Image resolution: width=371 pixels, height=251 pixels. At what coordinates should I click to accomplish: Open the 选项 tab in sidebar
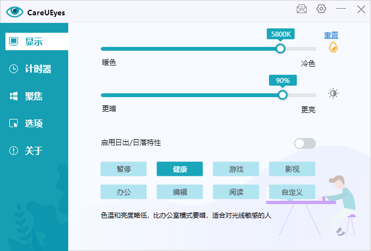34,123
